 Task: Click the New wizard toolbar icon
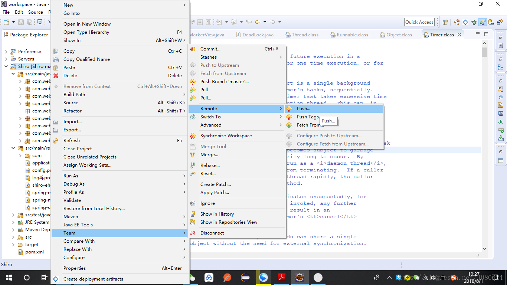click(6, 22)
